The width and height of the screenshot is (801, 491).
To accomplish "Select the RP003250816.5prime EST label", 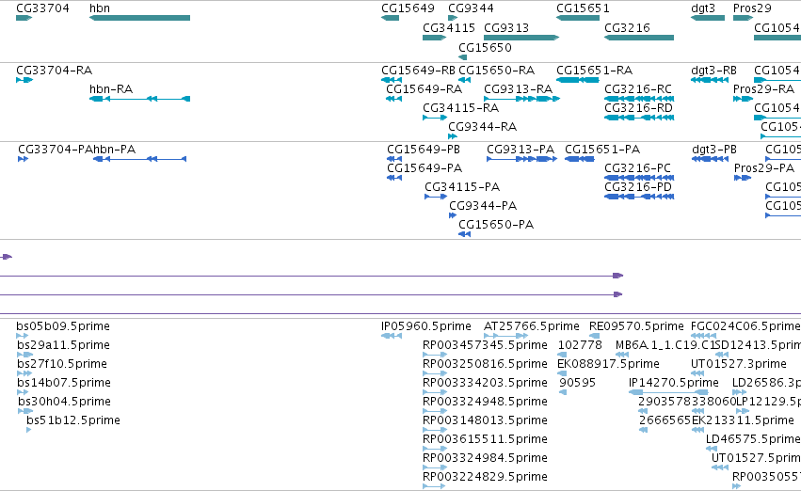I will pyautogui.click(x=485, y=364).
